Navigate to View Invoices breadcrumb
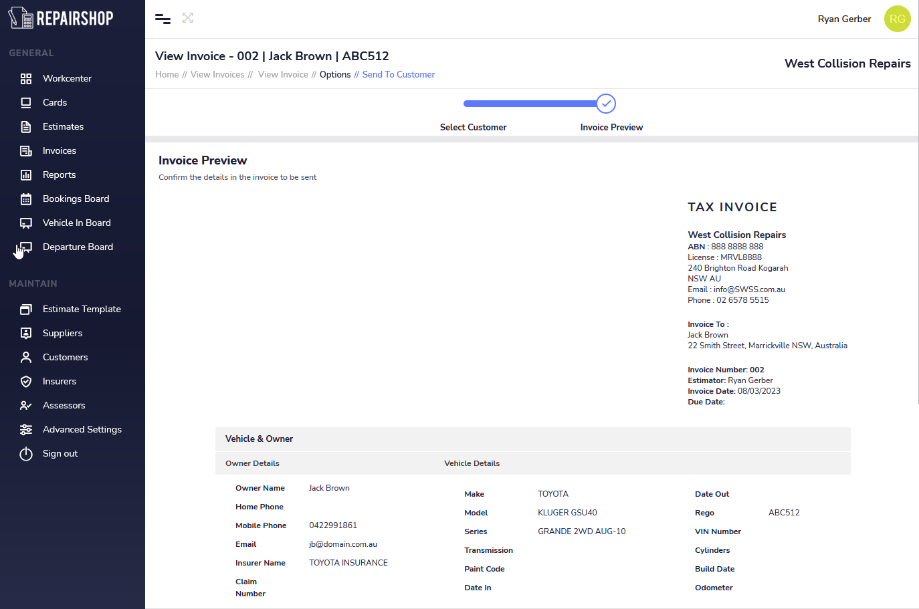 coord(217,75)
